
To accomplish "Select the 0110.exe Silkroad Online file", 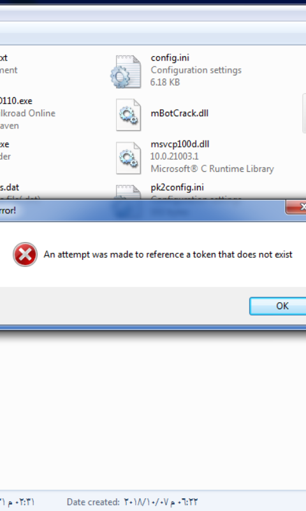I will 27,113.
